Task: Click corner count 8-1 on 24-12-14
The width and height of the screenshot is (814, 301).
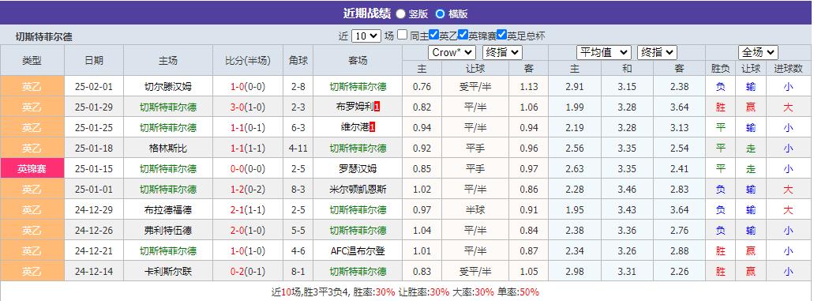Action: (298, 271)
